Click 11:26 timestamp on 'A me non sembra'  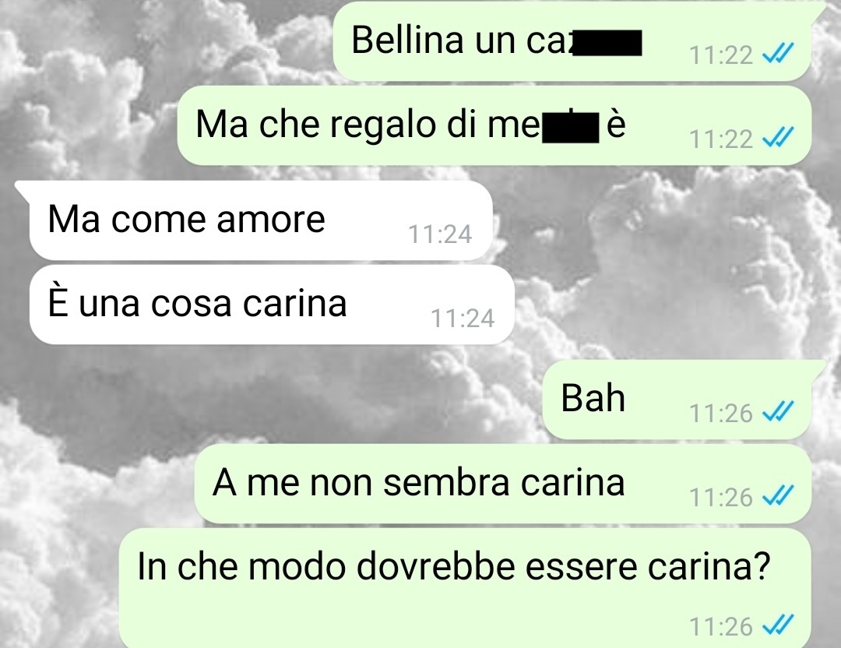point(721,498)
